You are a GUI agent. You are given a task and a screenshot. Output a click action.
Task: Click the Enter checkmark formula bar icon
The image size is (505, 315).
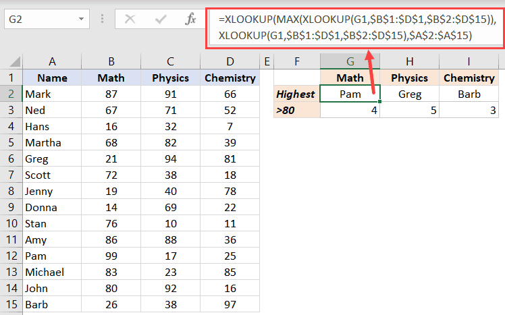click(x=160, y=20)
